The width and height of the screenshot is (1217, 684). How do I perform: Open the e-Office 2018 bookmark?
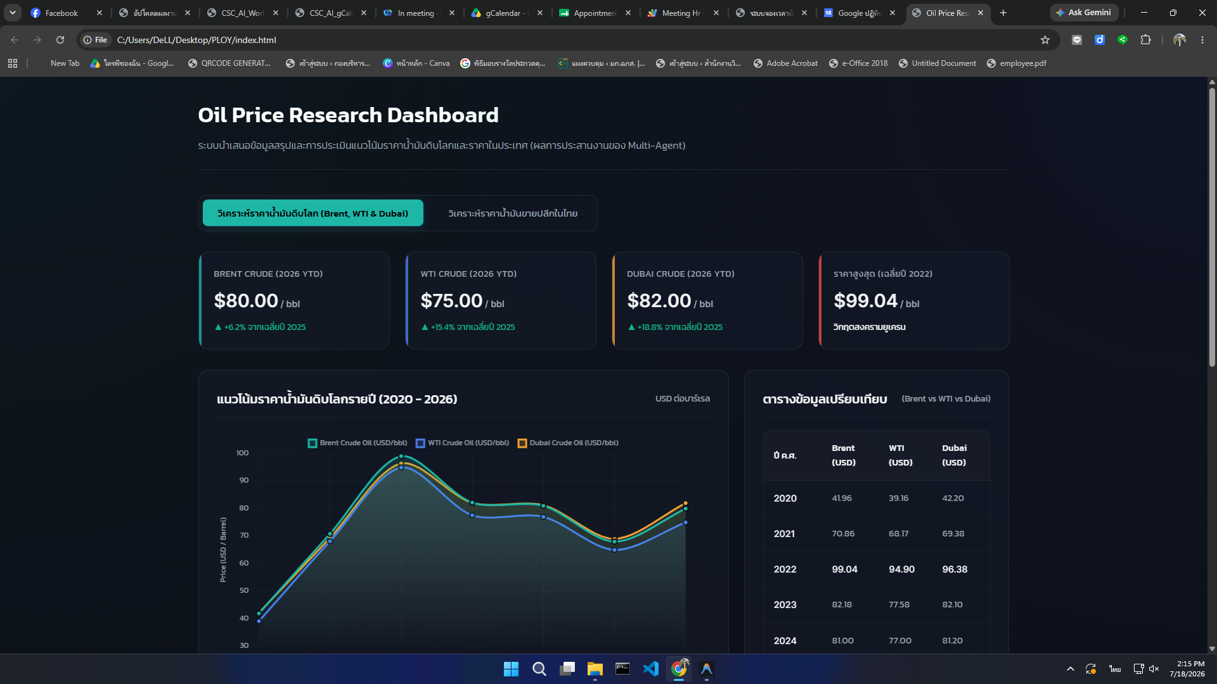pyautogui.click(x=858, y=63)
